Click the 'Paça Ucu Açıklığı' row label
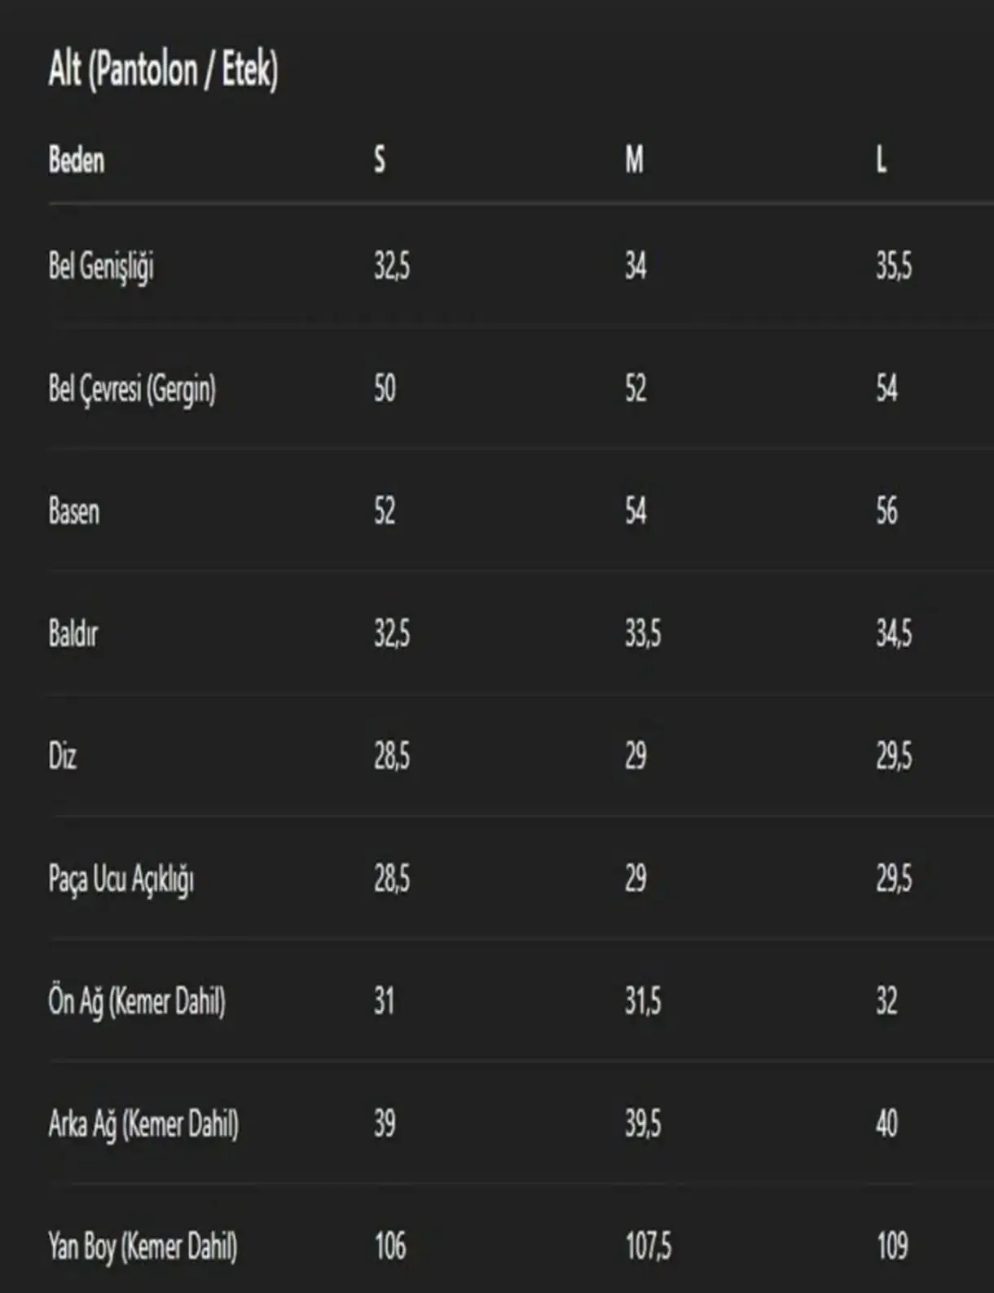The width and height of the screenshot is (994, 1293). point(121,879)
